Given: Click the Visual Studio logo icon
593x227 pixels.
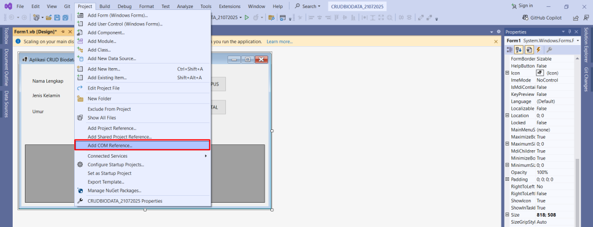Looking at the screenshot, I should point(8,6).
